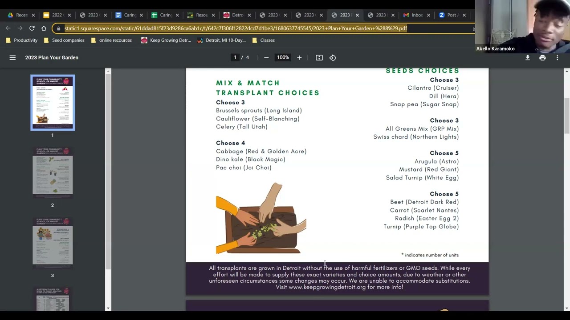
Task: Click the 2023 Plan Your Garden title
Action: coord(52,57)
